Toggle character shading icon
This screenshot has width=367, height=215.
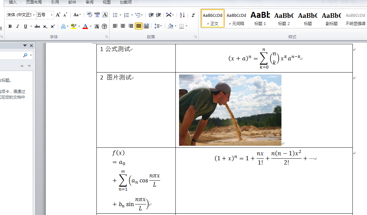[x=97, y=26]
